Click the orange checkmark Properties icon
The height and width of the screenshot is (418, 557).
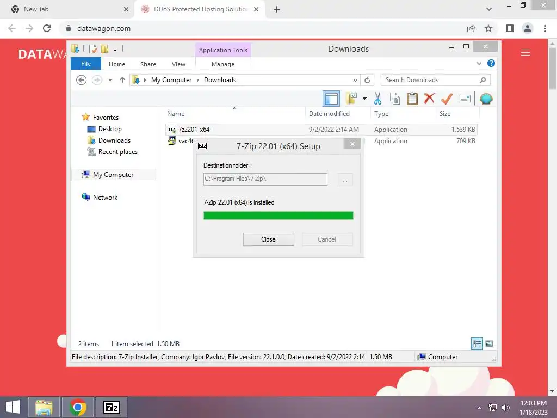click(x=447, y=99)
